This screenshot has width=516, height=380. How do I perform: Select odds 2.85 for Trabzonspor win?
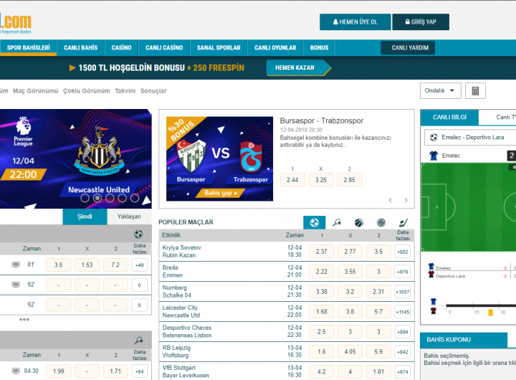[x=349, y=180]
